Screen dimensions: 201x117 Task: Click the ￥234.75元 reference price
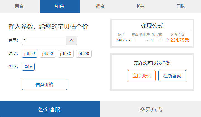click(x=178, y=40)
